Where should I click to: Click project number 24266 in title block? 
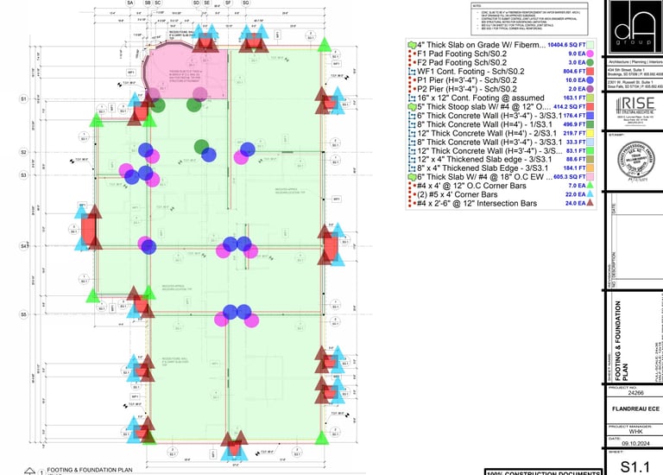click(635, 393)
